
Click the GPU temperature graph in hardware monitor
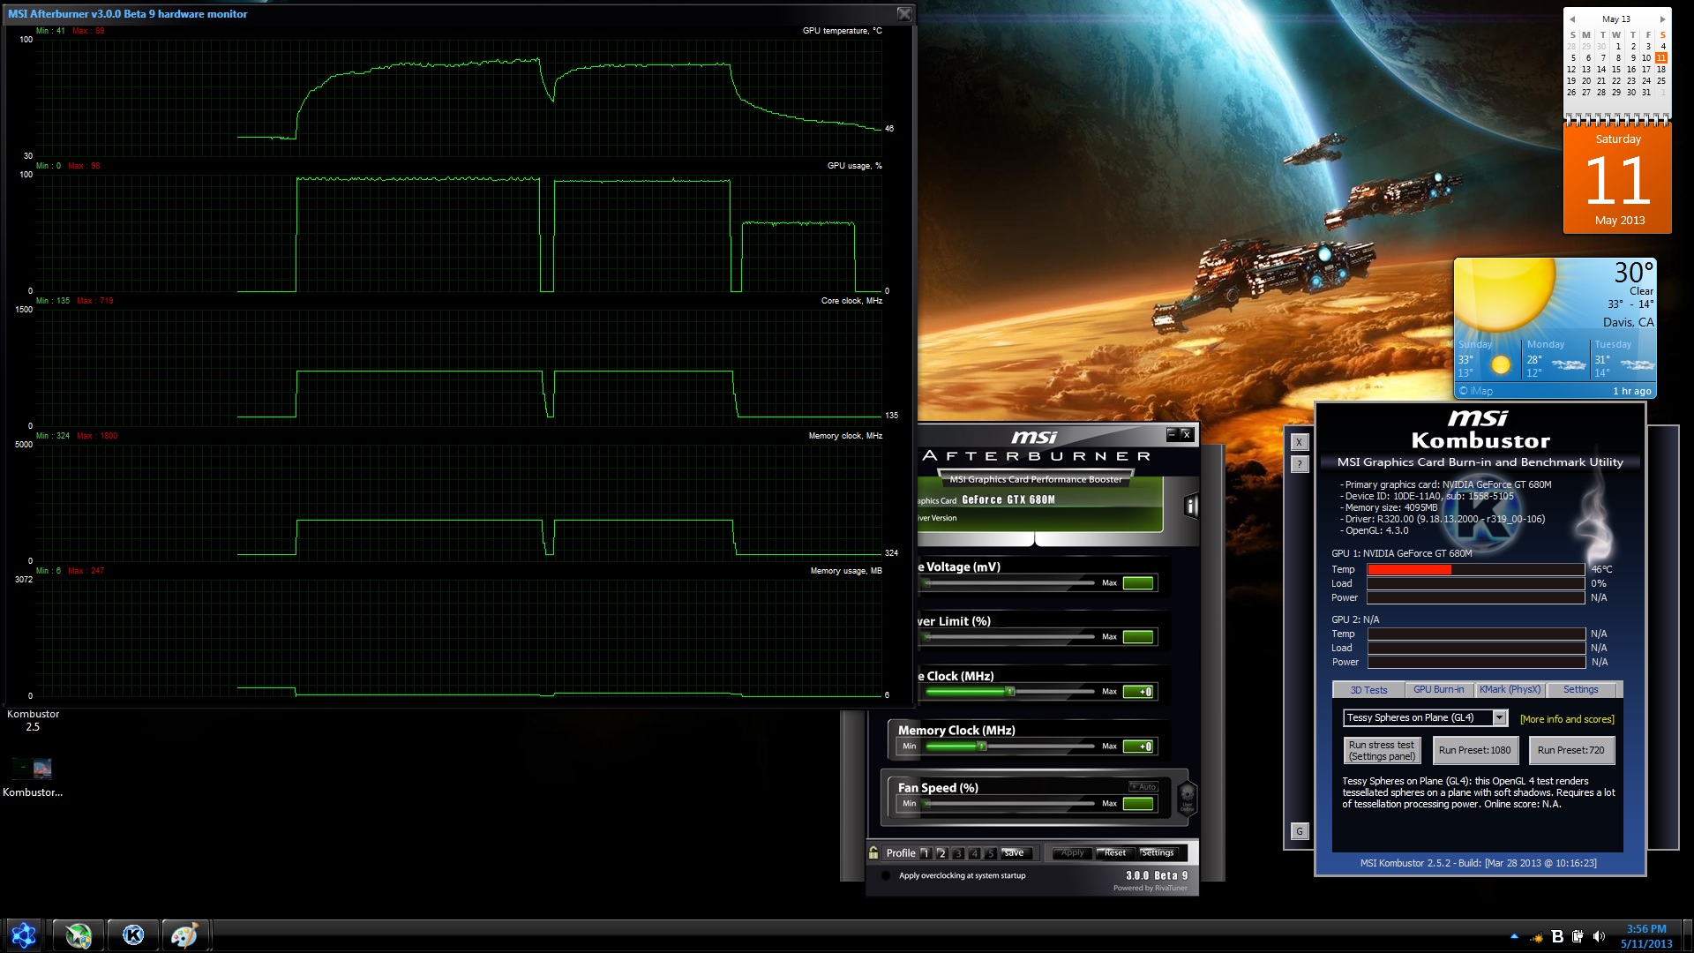(x=459, y=97)
